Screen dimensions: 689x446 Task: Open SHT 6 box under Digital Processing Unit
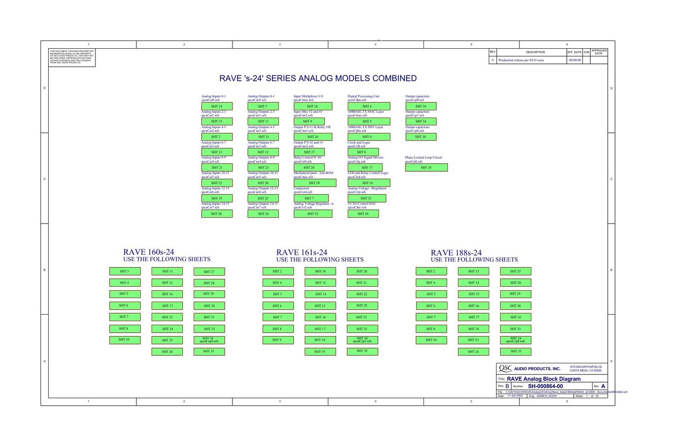coord(369,106)
